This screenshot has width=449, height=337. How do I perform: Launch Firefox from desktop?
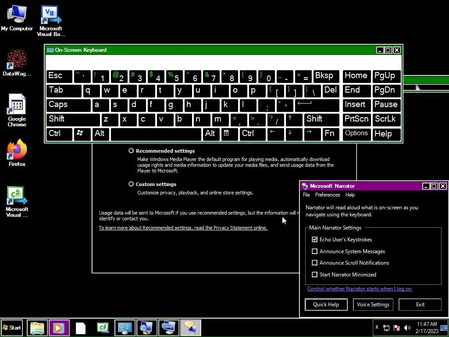pos(17,153)
